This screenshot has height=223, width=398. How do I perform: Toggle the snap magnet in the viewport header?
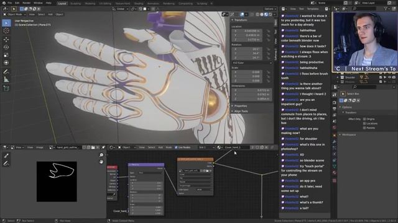coord(141,9)
